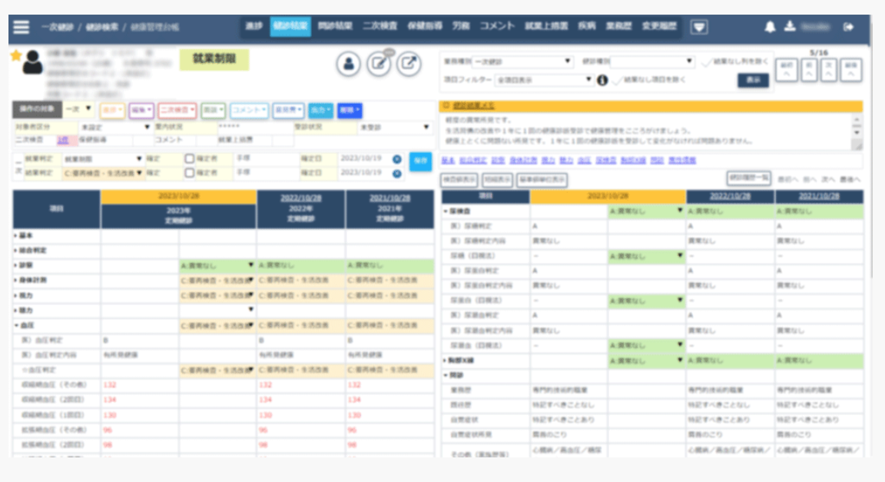Click the info icon beside 項目フィルター

(603, 79)
